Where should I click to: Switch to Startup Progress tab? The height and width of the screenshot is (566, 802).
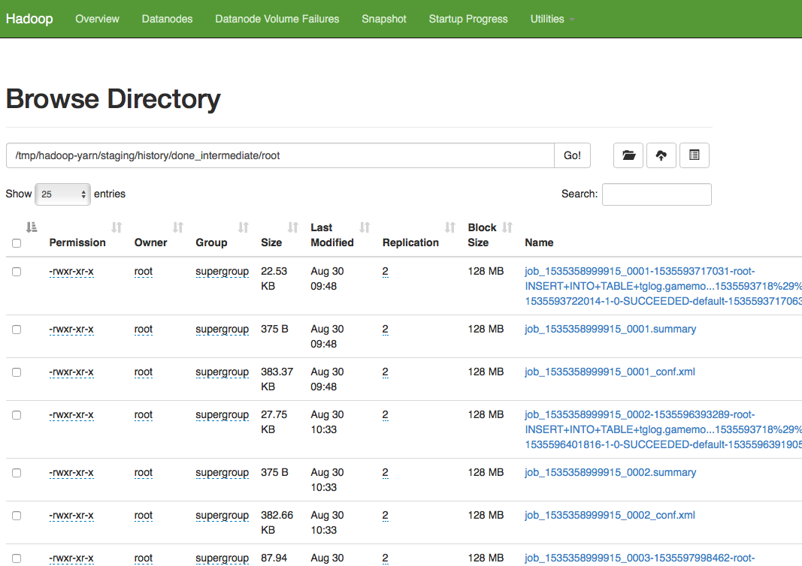[x=468, y=19]
